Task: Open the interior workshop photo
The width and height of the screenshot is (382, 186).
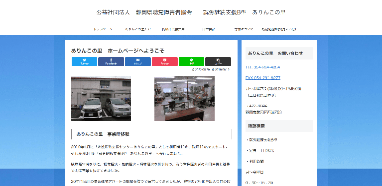Action: [x=184, y=99]
